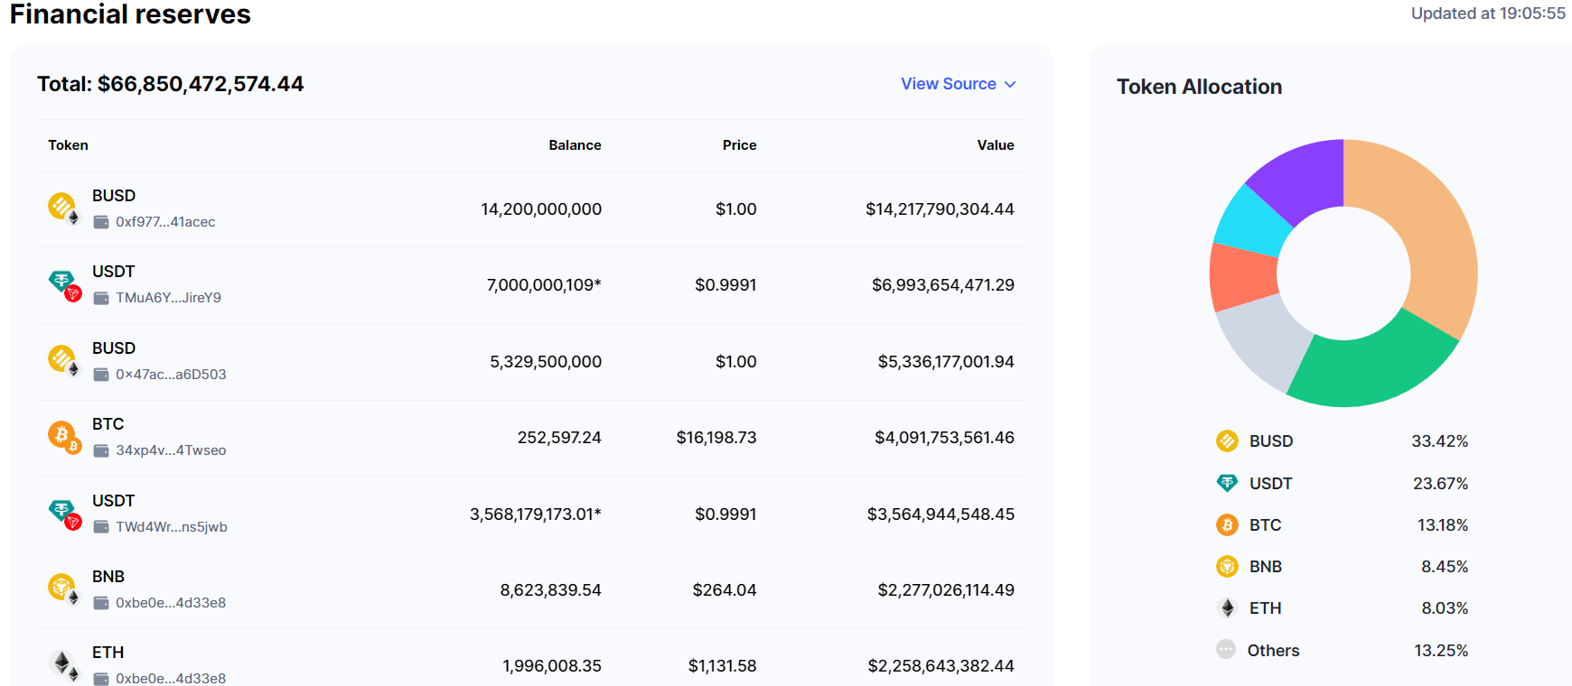Expand the View Source dropdown
The image size is (1572, 686).
959,84
